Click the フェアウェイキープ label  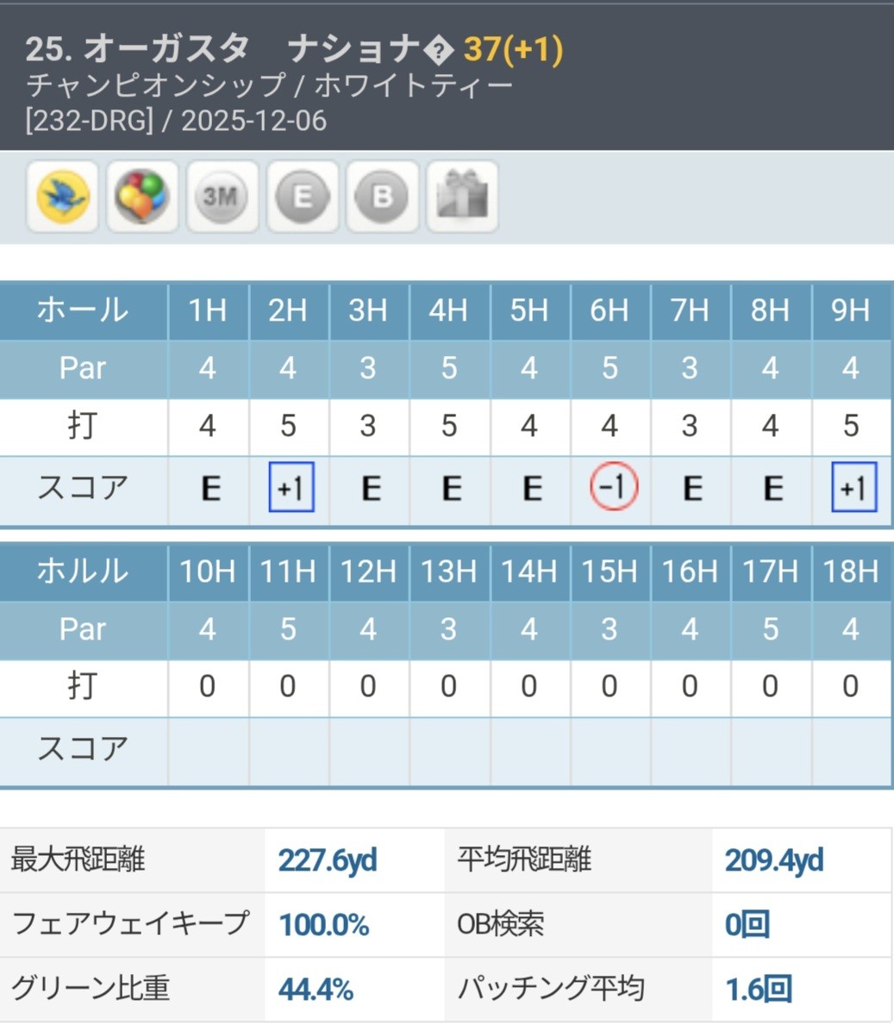pos(130,923)
